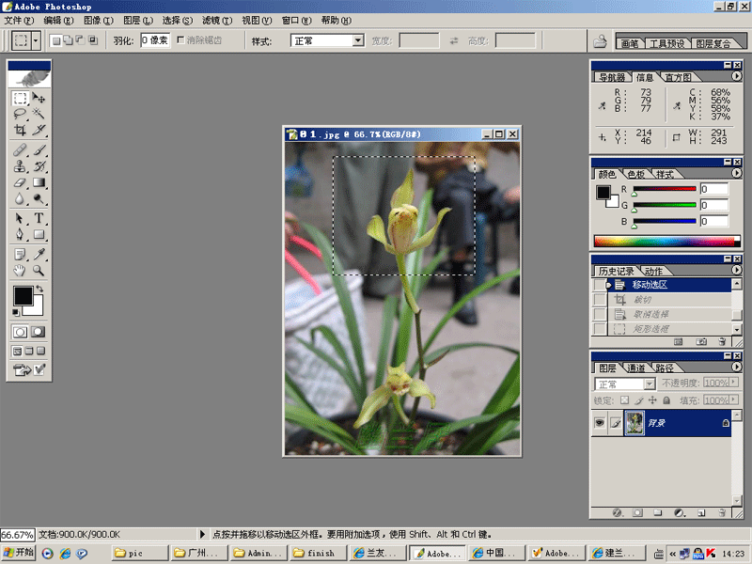The height and width of the screenshot is (564, 752).
Task: Open the 图像 Image menu
Action: (x=99, y=20)
